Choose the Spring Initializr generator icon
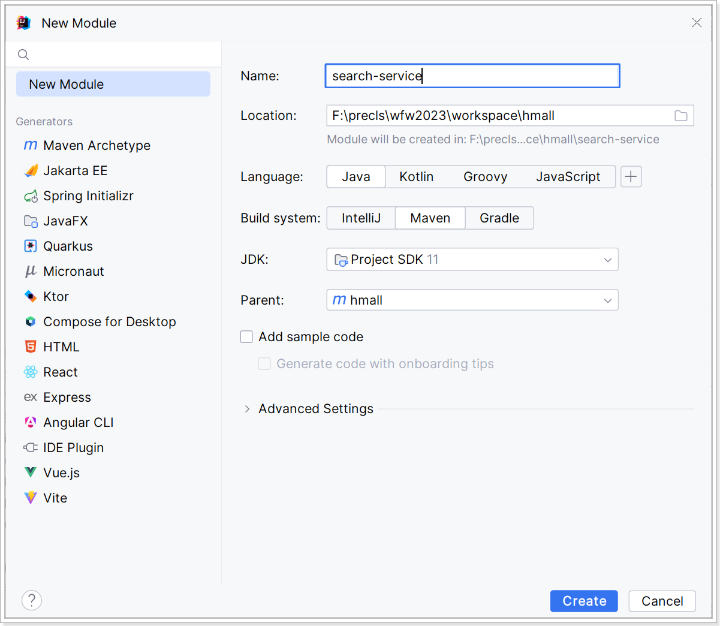 coord(31,196)
